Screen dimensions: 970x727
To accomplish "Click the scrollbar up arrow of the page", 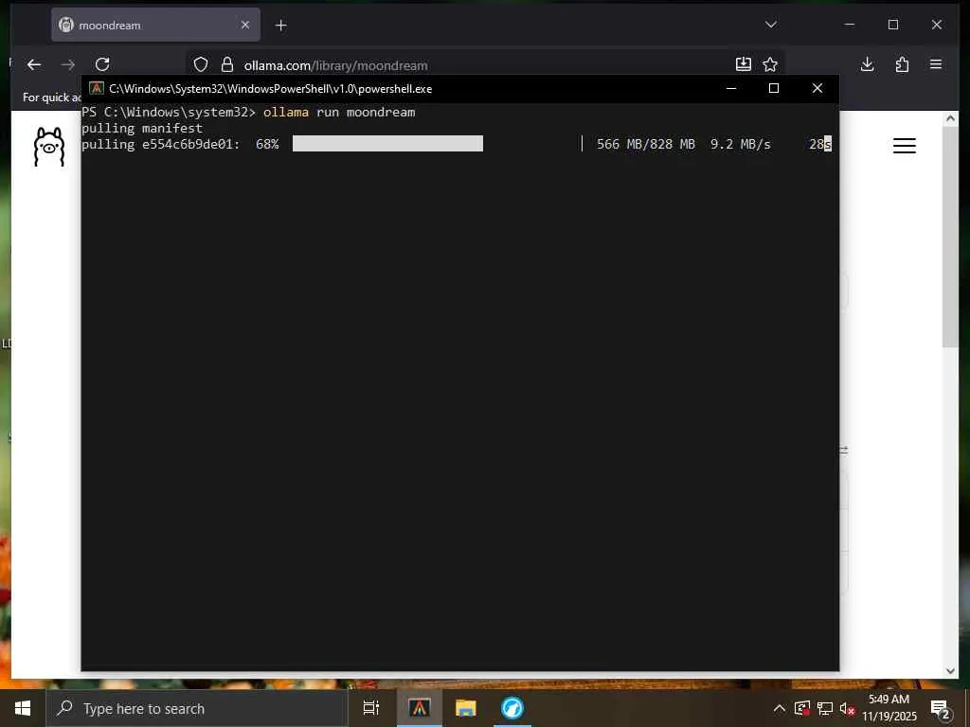I will point(951,118).
